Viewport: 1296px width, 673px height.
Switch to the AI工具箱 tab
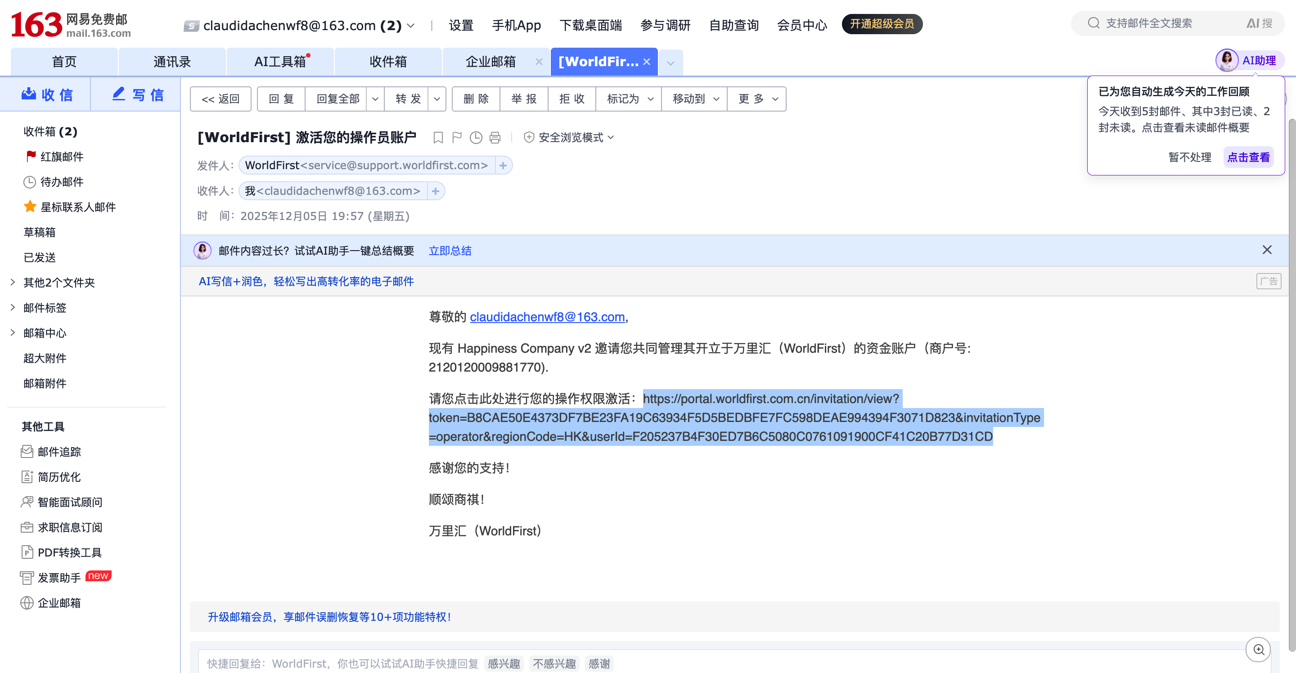[280, 62]
